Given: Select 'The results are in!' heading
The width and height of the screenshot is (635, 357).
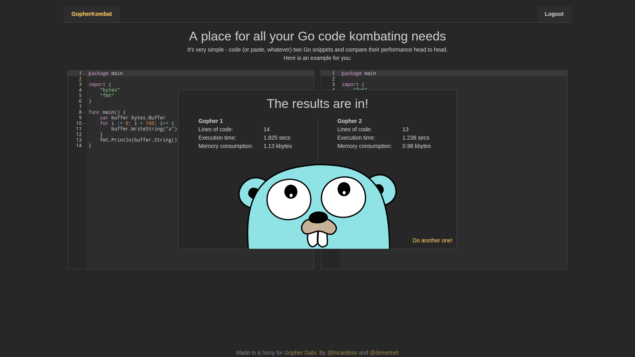Looking at the screenshot, I should tap(317, 104).
